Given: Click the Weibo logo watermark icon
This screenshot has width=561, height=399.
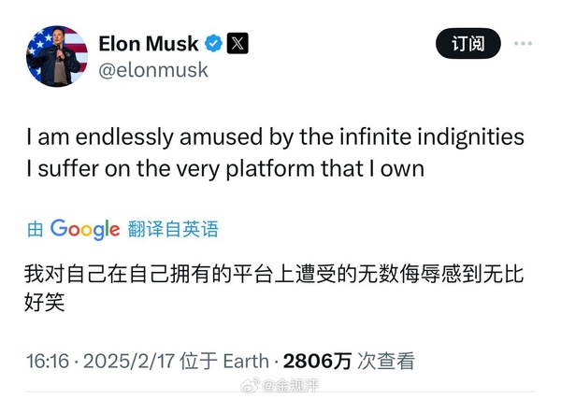Looking at the screenshot, I should [x=250, y=385].
